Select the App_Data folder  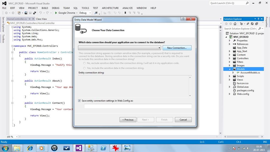(242, 48)
